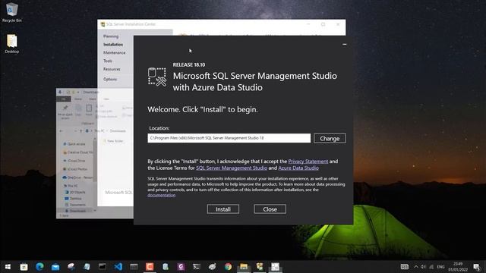
Task: Open Microsoft Store from the taskbar
Action: coord(24,266)
